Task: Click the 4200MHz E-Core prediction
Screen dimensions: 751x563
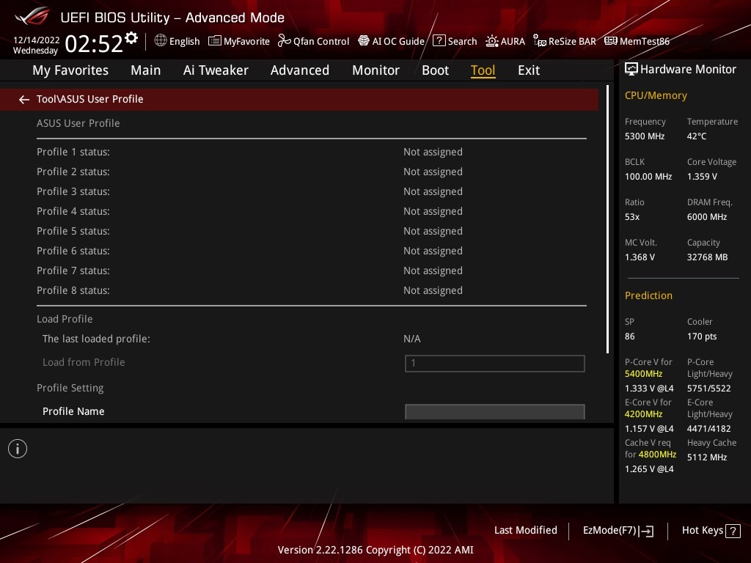Action: [643, 414]
